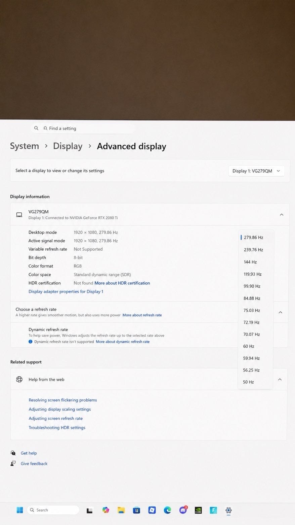295x525 pixels.
Task: Collapse the VG279QM display information section
Action: 282,214
